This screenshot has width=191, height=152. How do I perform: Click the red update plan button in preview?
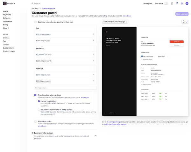(177, 42)
